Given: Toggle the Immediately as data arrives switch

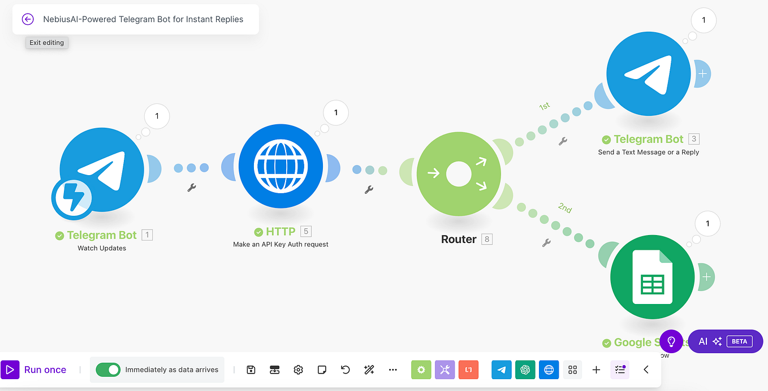Looking at the screenshot, I should [x=108, y=370].
